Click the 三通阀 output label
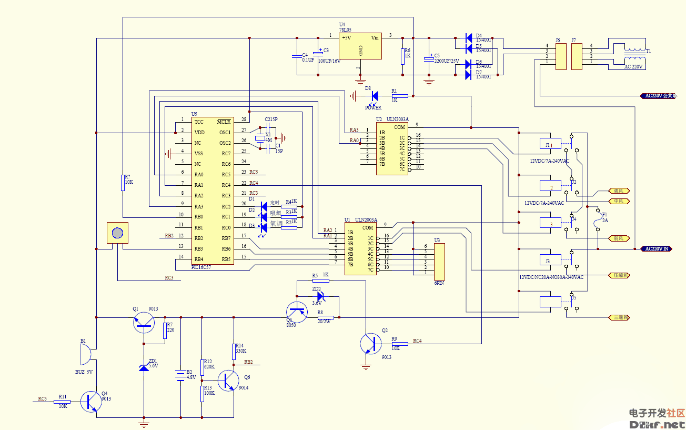 tap(619, 317)
